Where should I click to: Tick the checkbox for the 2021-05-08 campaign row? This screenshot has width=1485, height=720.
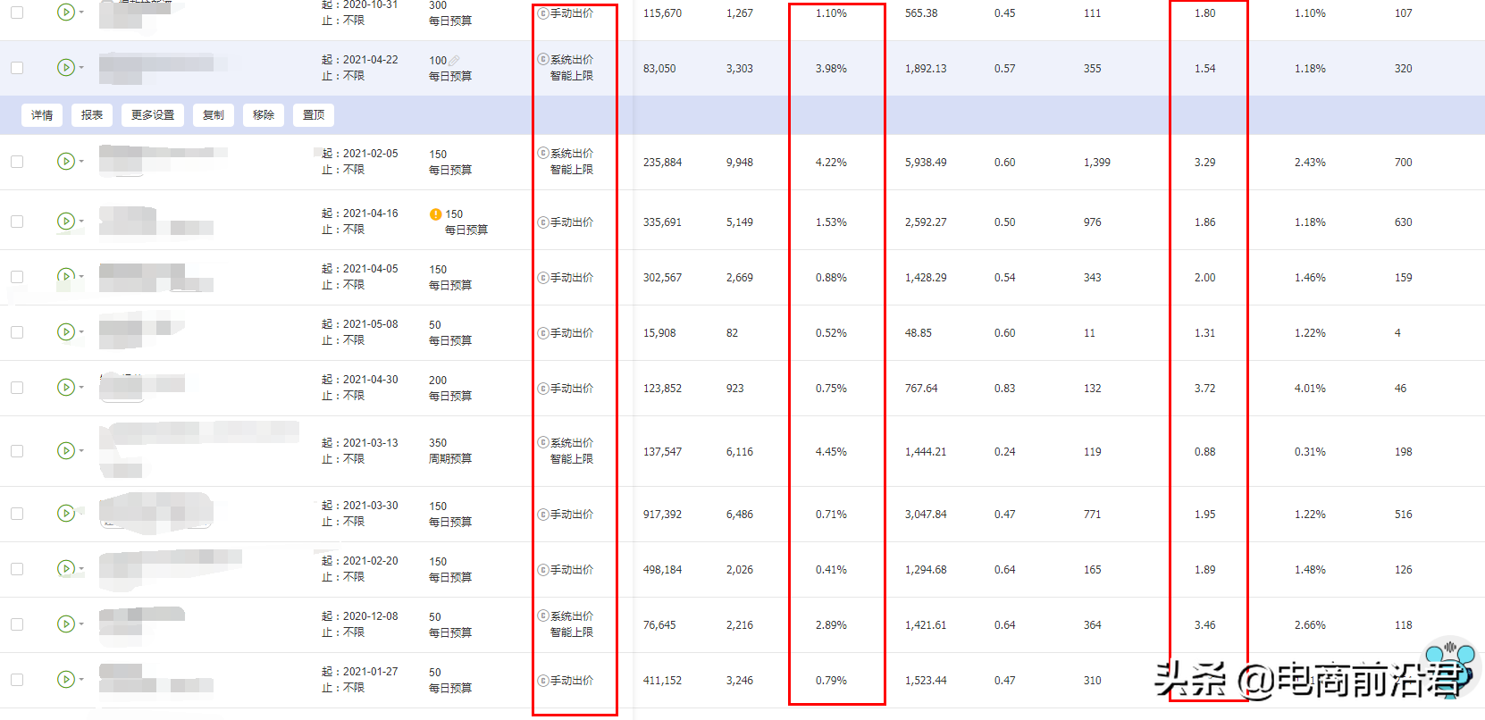(17, 332)
